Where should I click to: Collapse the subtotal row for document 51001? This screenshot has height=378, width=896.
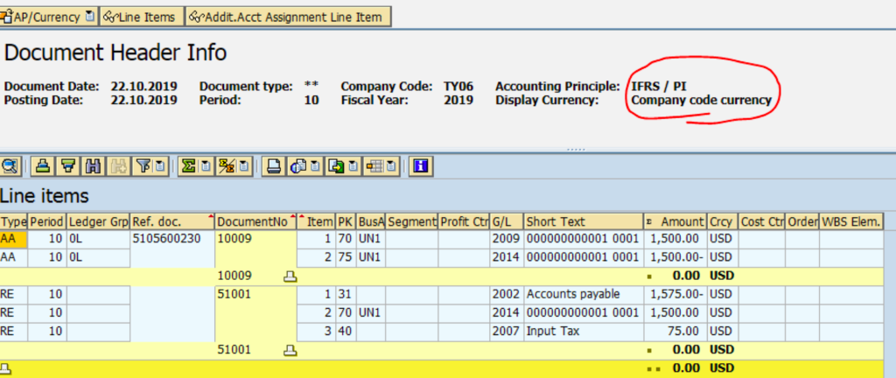point(290,349)
